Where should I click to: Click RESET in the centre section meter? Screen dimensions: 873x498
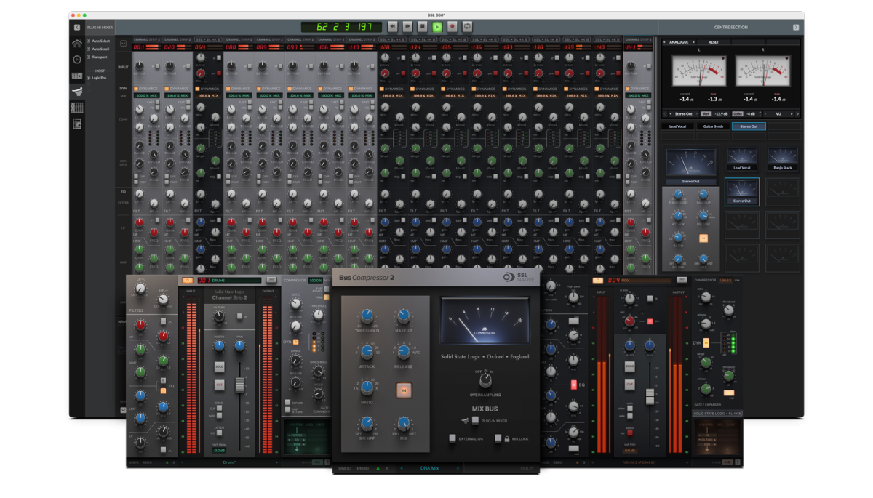(x=714, y=42)
